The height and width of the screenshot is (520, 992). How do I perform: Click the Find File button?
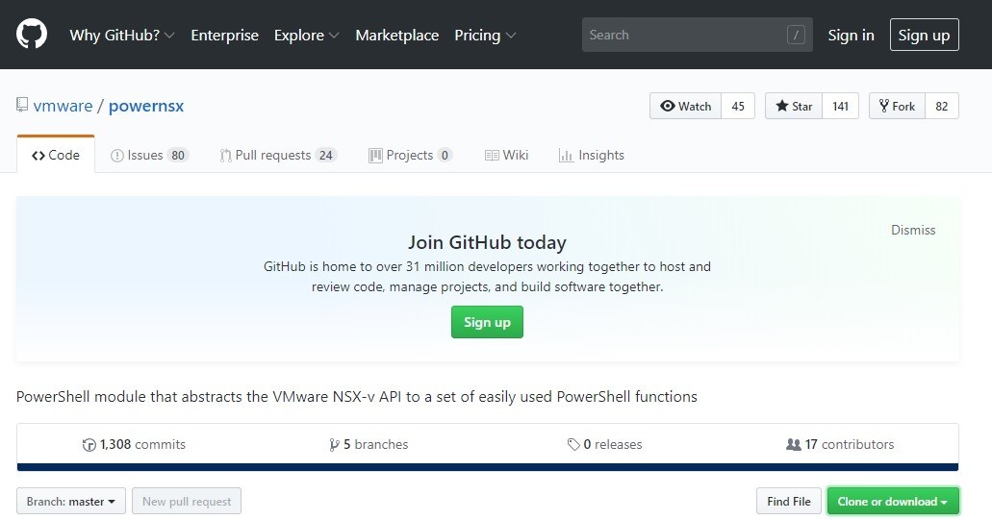(x=788, y=501)
